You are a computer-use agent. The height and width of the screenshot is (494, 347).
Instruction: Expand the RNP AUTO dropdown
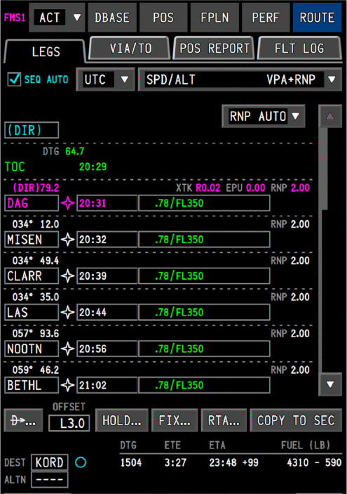264,116
